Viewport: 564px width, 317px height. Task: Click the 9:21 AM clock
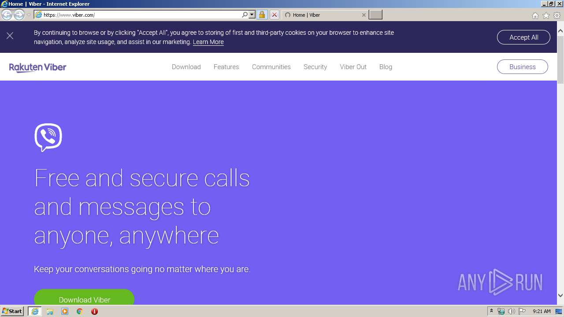[542, 311]
